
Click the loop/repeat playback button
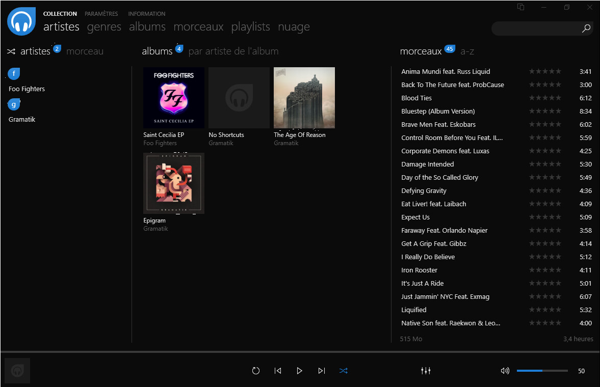[255, 371]
